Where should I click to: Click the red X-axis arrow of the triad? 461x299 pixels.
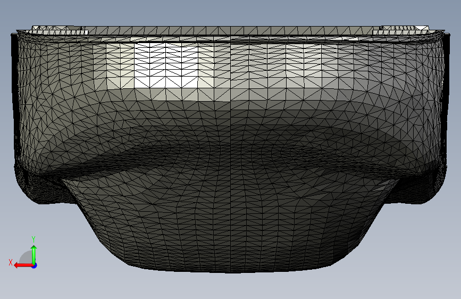point(23,265)
